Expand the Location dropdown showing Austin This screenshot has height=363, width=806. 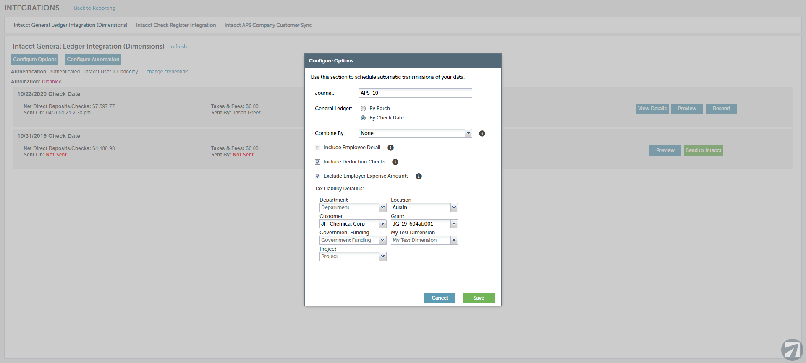[424, 207]
